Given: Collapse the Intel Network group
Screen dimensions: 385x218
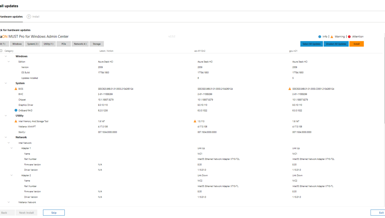Looking at the screenshot, I should [x=9, y=143].
